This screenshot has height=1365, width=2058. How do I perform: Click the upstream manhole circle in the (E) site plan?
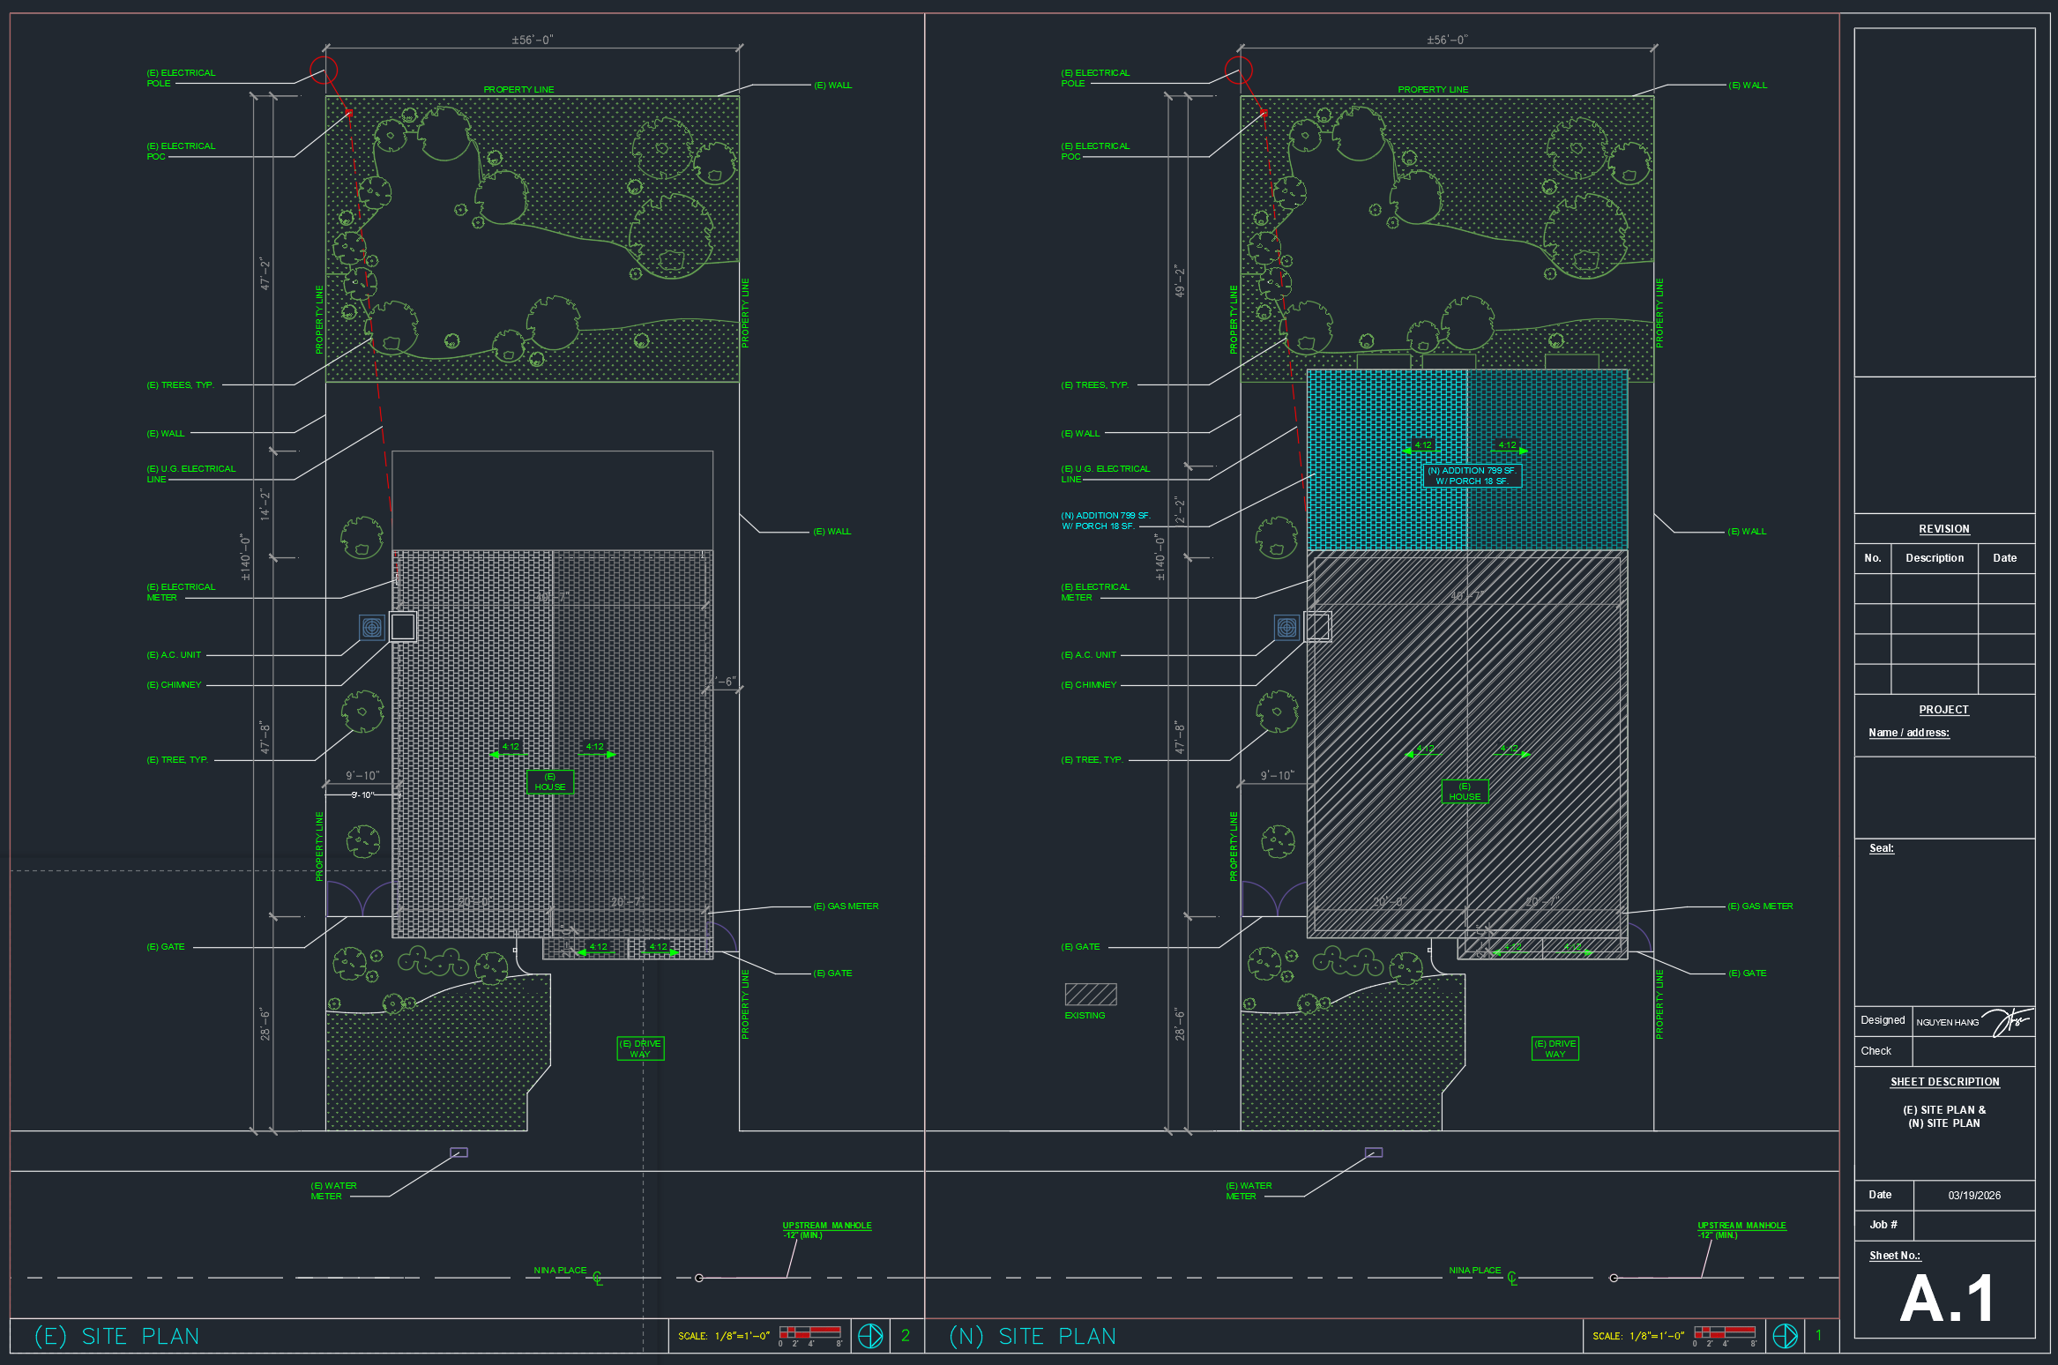[699, 1278]
